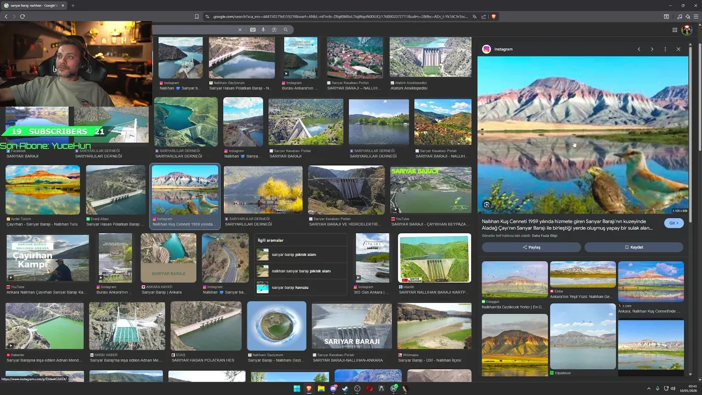702x395 pixels.
Task: Bookmark this page in the address bar
Action: 196,16
